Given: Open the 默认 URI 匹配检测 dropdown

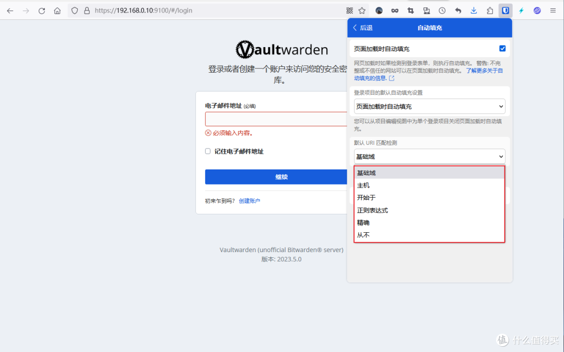Looking at the screenshot, I should (429, 156).
